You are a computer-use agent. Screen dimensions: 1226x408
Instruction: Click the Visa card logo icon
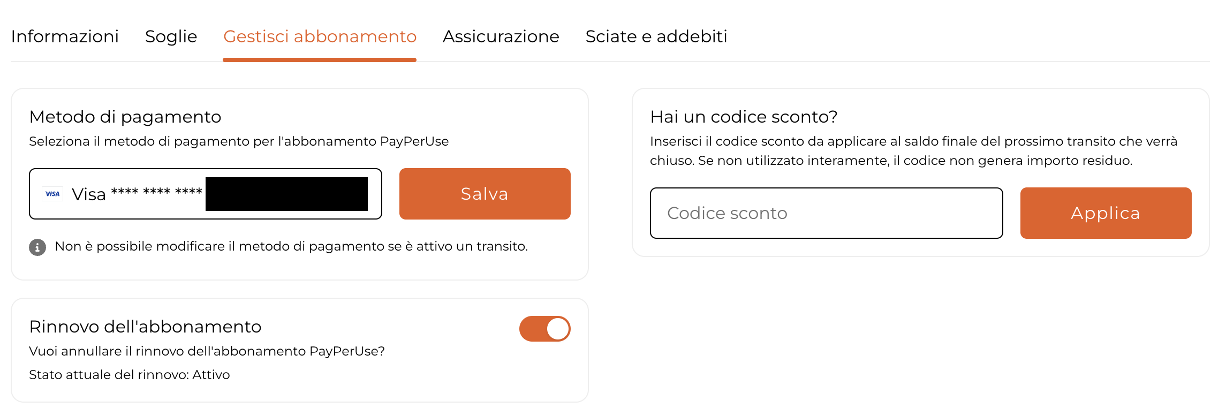click(52, 194)
